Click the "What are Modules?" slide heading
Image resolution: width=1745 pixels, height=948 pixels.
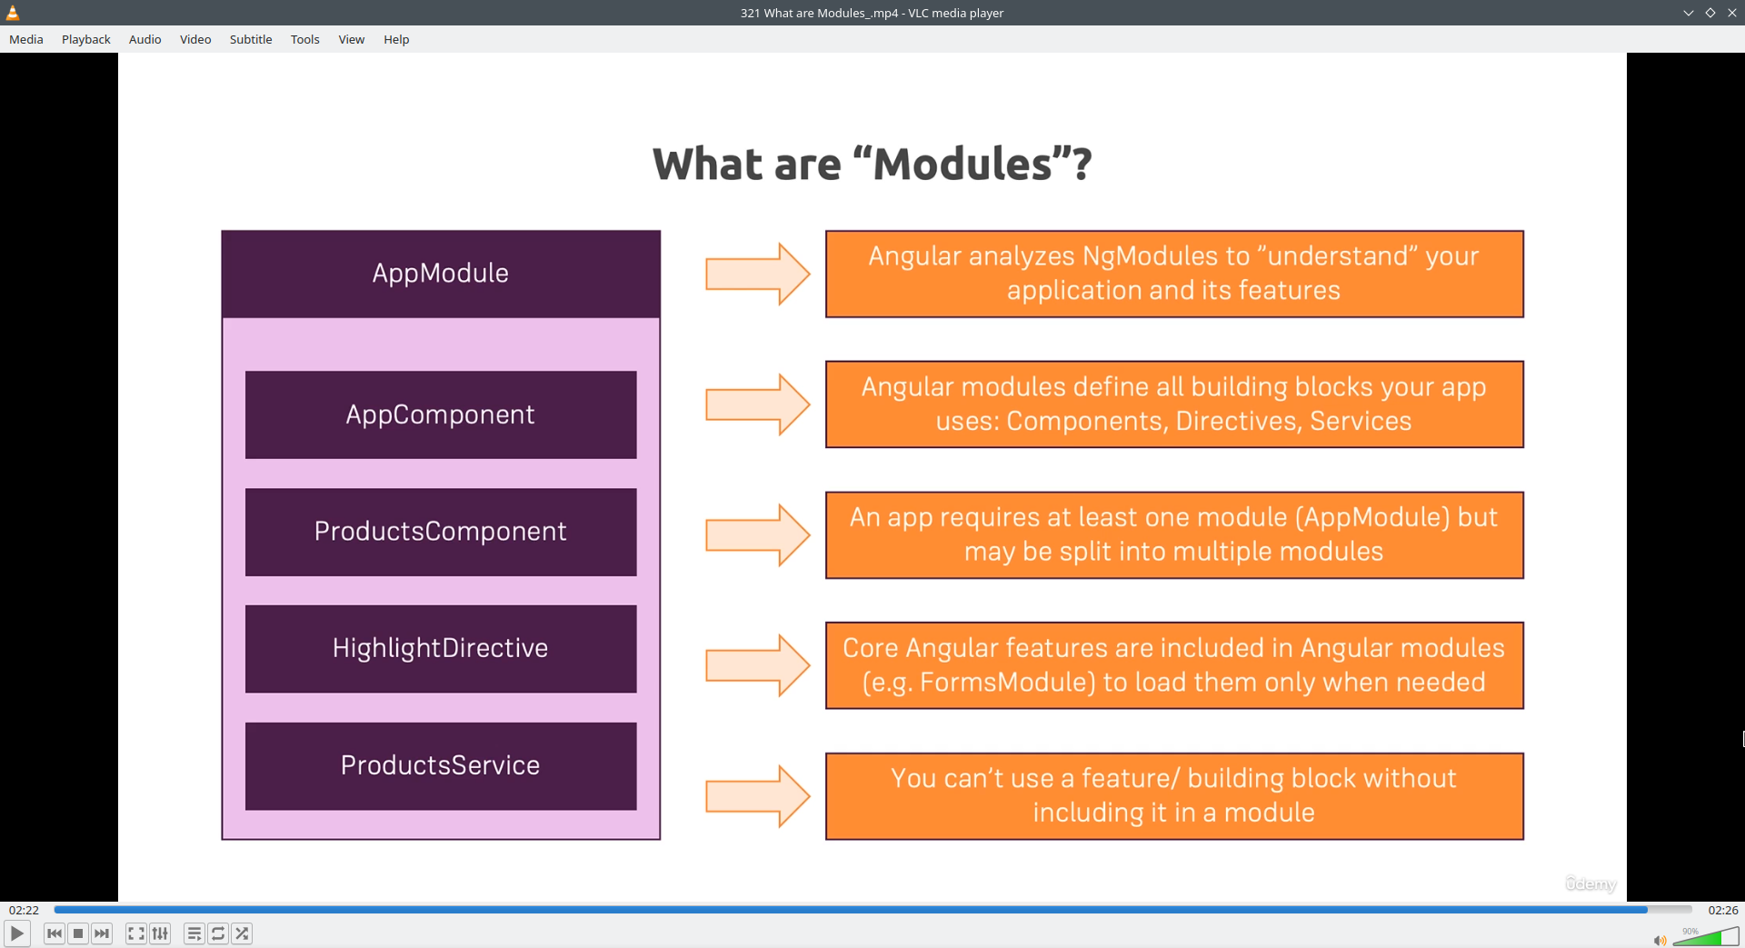click(x=872, y=165)
